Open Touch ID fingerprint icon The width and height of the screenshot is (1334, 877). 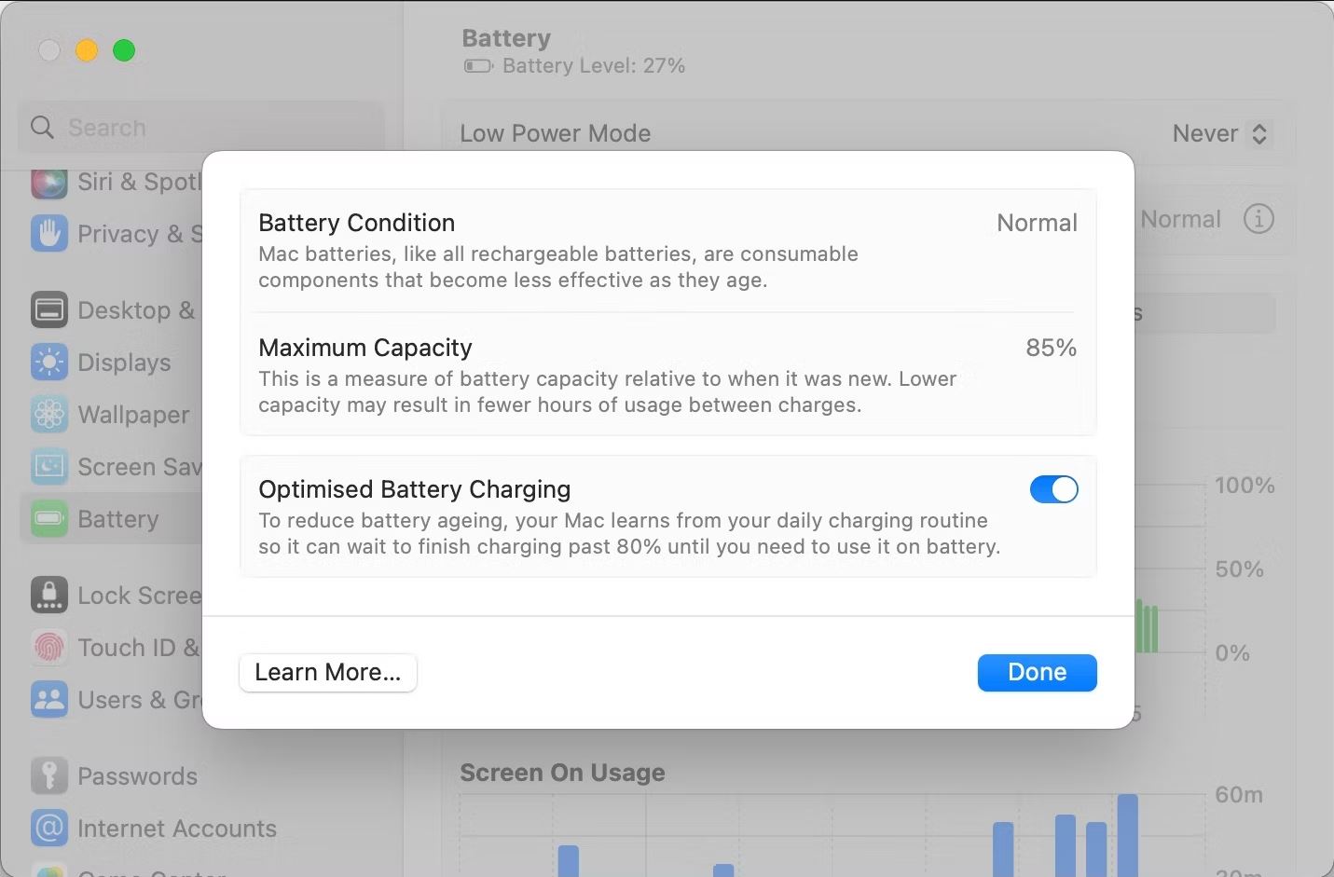click(x=49, y=648)
